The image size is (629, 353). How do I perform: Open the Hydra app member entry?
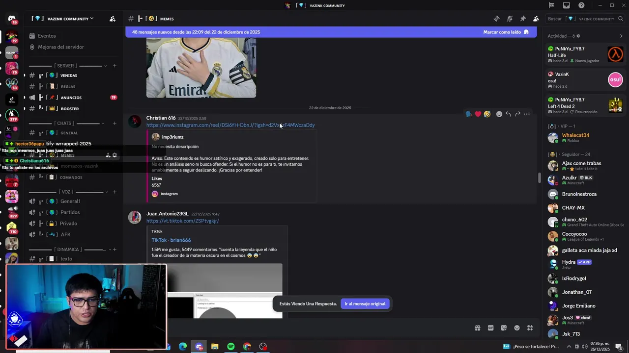586,264
